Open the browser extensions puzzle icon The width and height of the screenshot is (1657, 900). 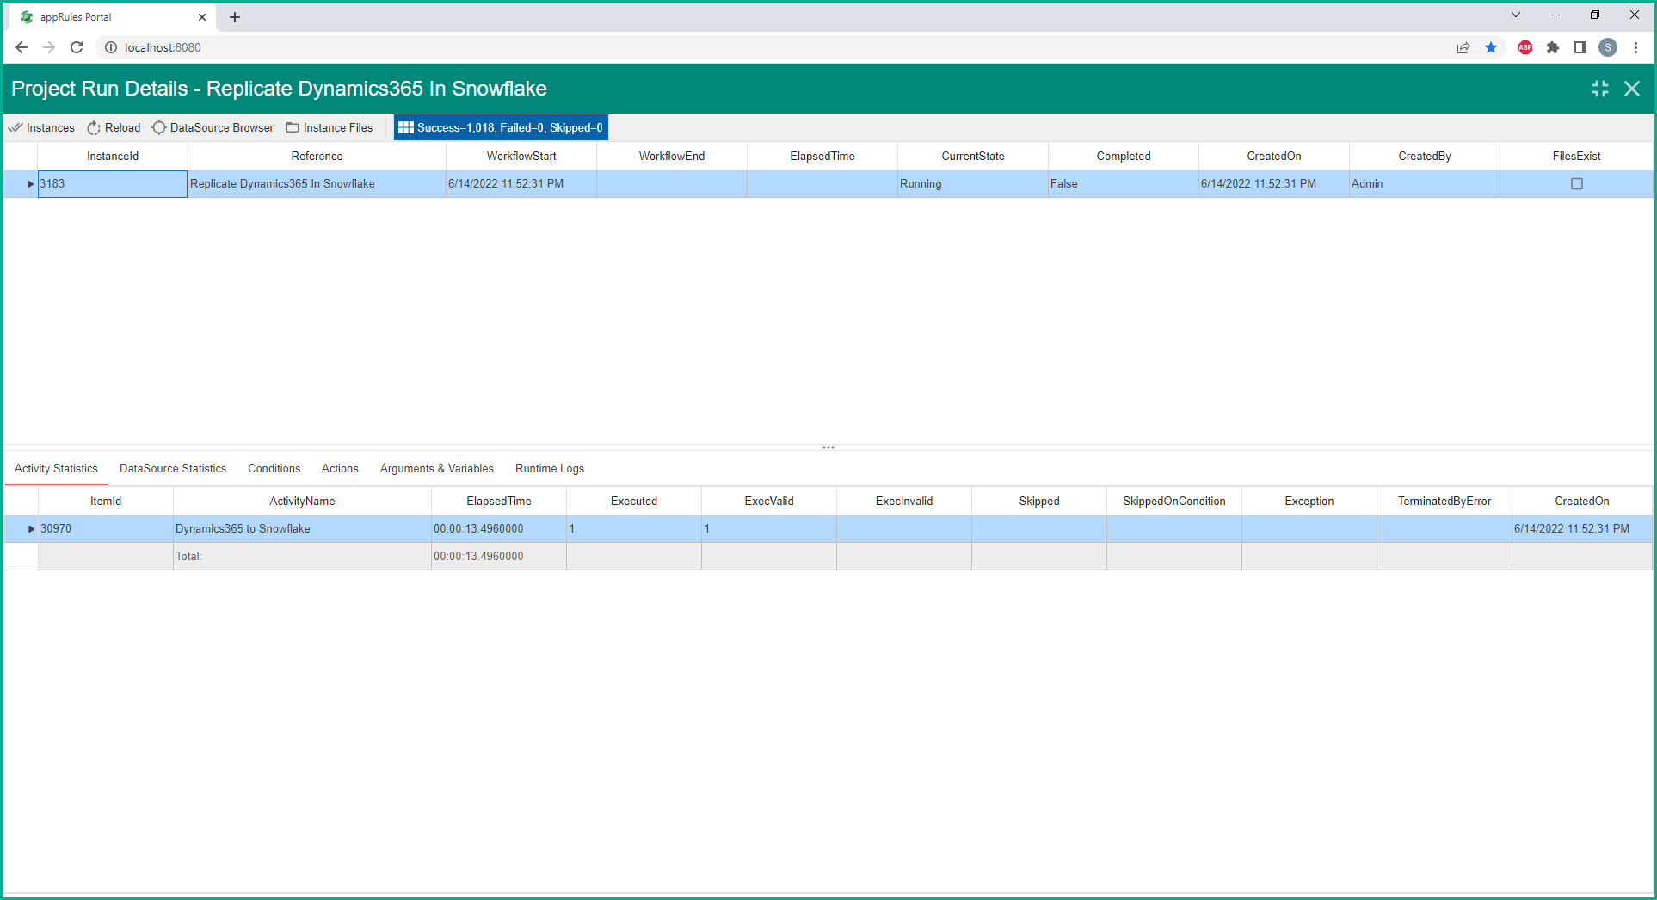(x=1552, y=47)
